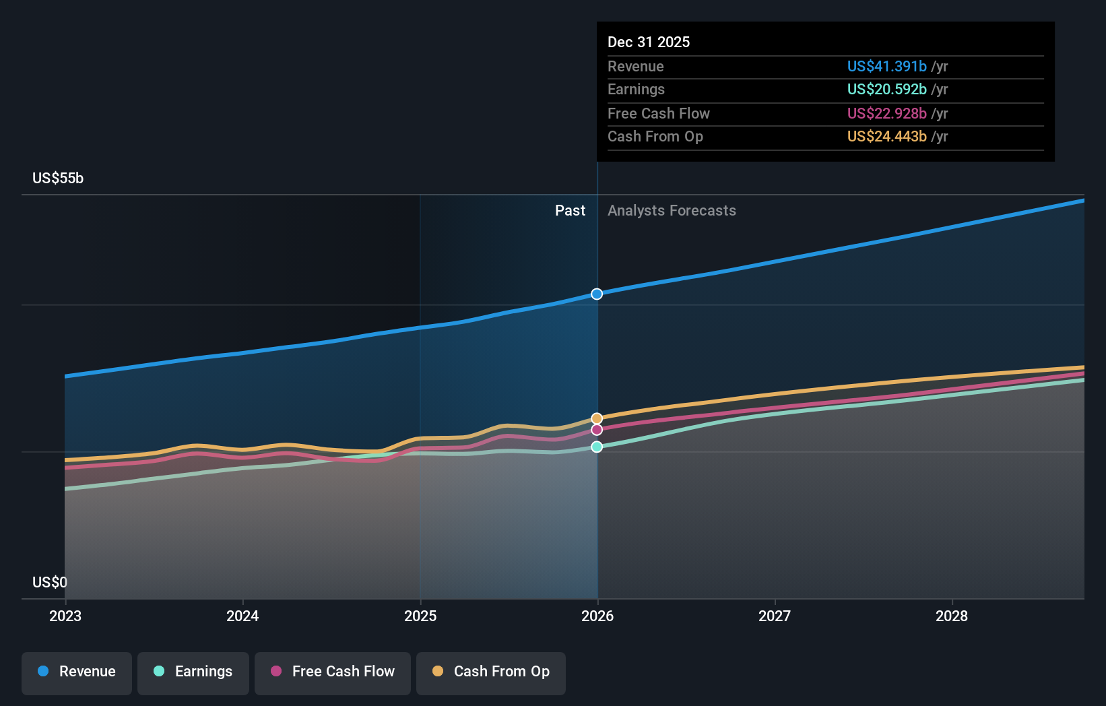Toggle the Revenue series visibility

pos(76,672)
